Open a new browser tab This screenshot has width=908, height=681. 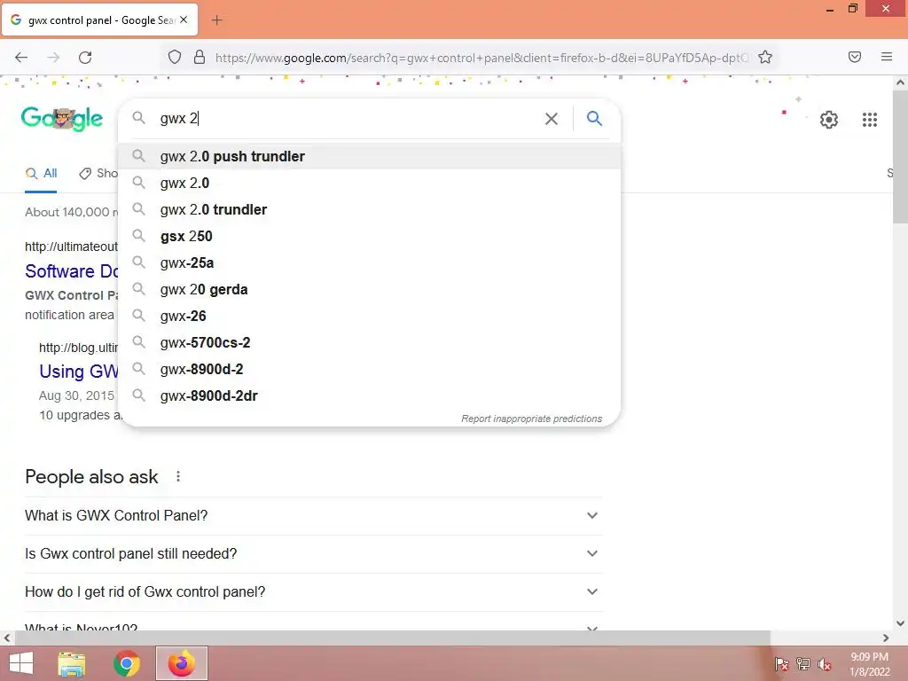216,20
